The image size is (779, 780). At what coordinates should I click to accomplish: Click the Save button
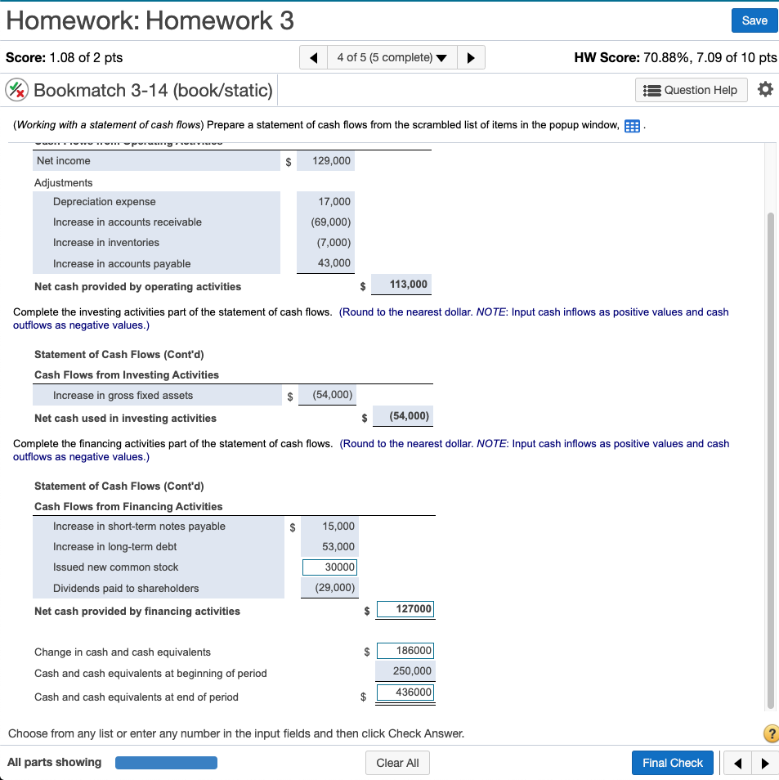click(x=753, y=20)
